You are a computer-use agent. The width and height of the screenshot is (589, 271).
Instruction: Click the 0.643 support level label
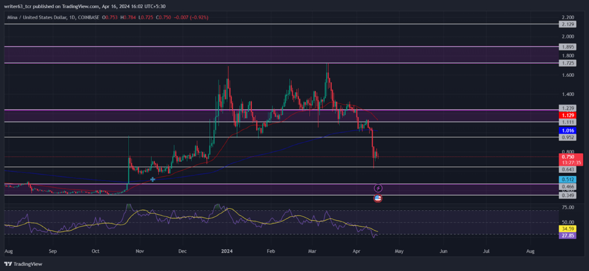pos(567,169)
